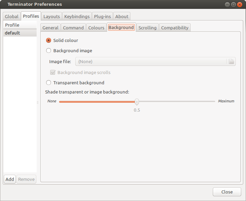Select the Profiles tab
Screen dimensions: 246x201
31,16
